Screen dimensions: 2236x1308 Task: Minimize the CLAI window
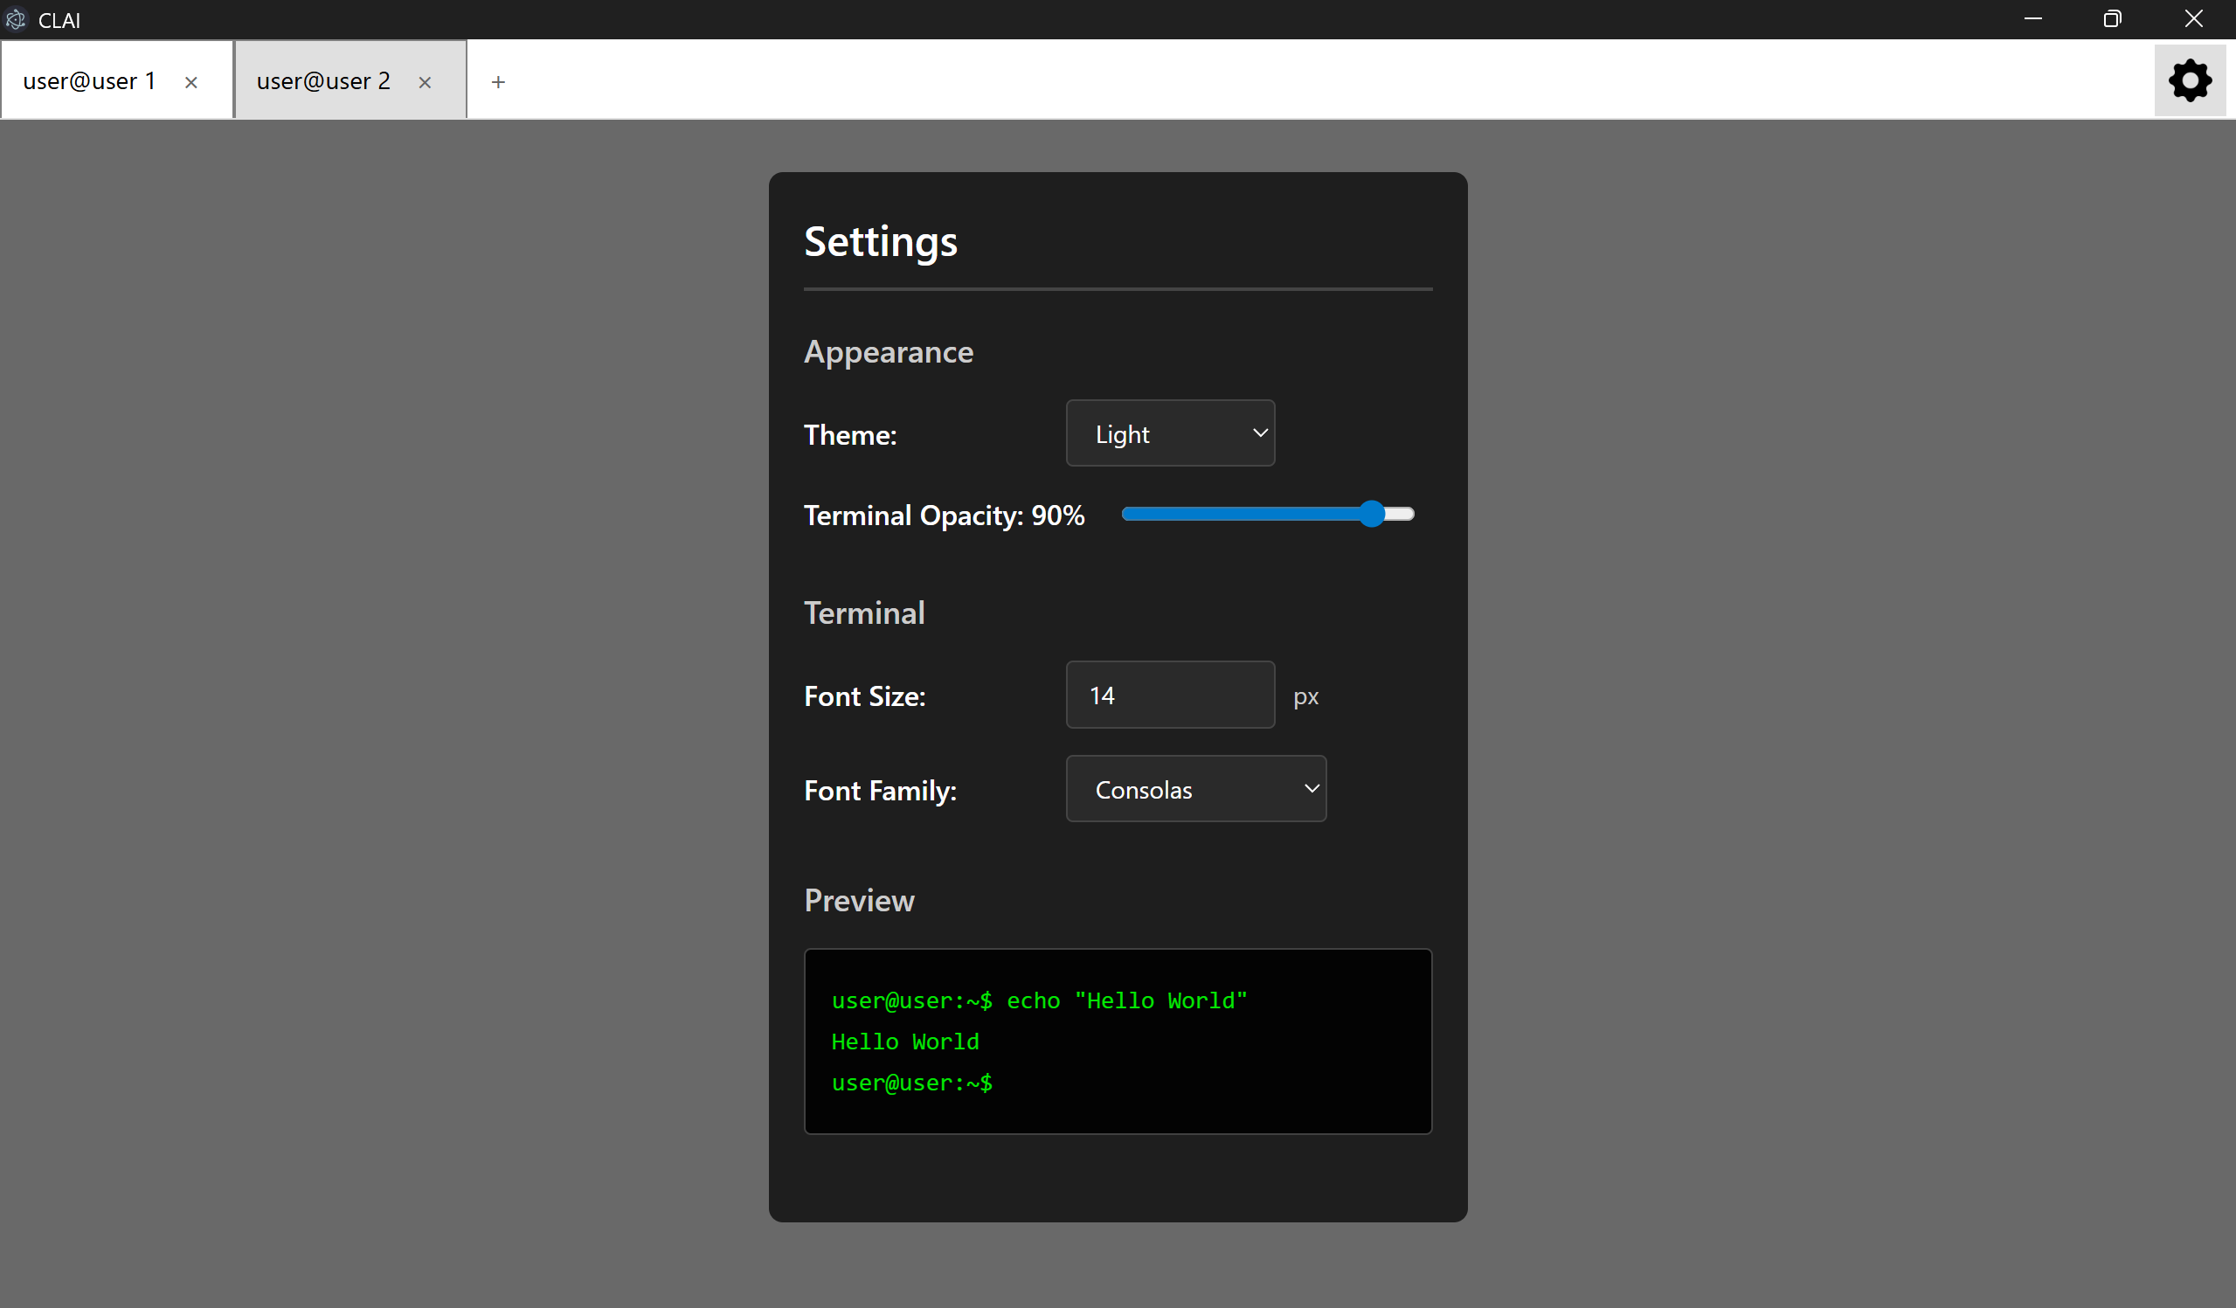click(2032, 18)
